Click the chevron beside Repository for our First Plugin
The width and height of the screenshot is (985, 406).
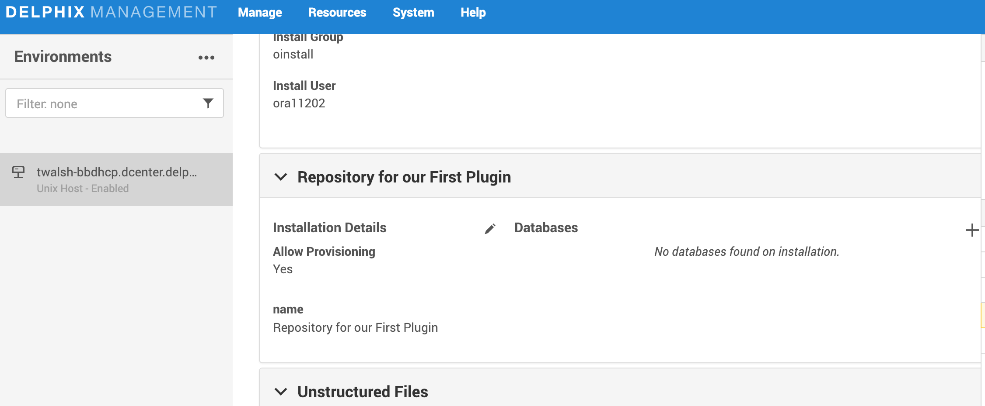tap(281, 177)
